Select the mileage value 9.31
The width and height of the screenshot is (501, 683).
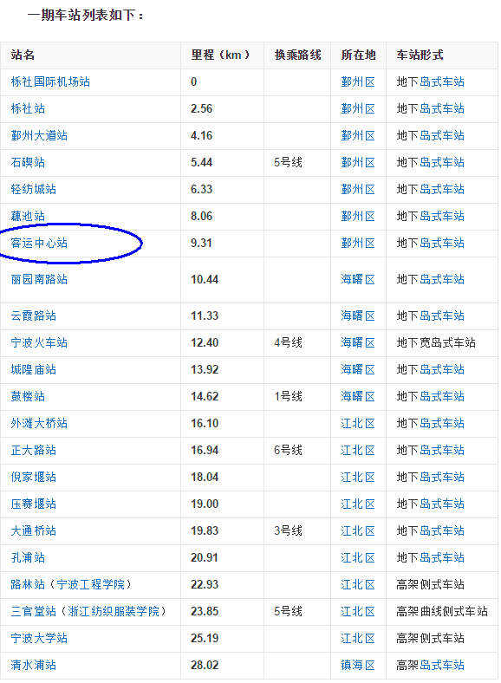201,243
